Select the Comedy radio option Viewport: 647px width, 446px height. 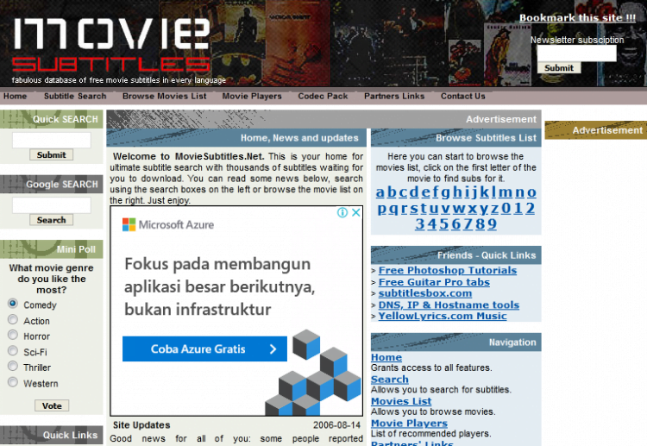pos(13,304)
